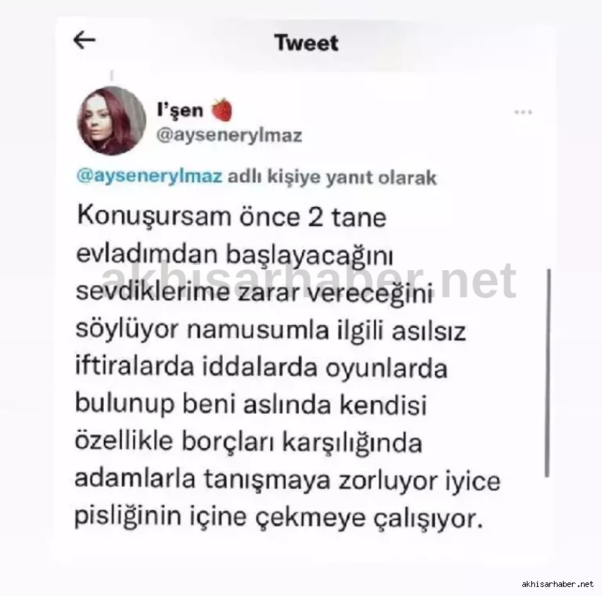Open the red-haired profile avatar
The image size is (602, 596).
tap(111, 121)
